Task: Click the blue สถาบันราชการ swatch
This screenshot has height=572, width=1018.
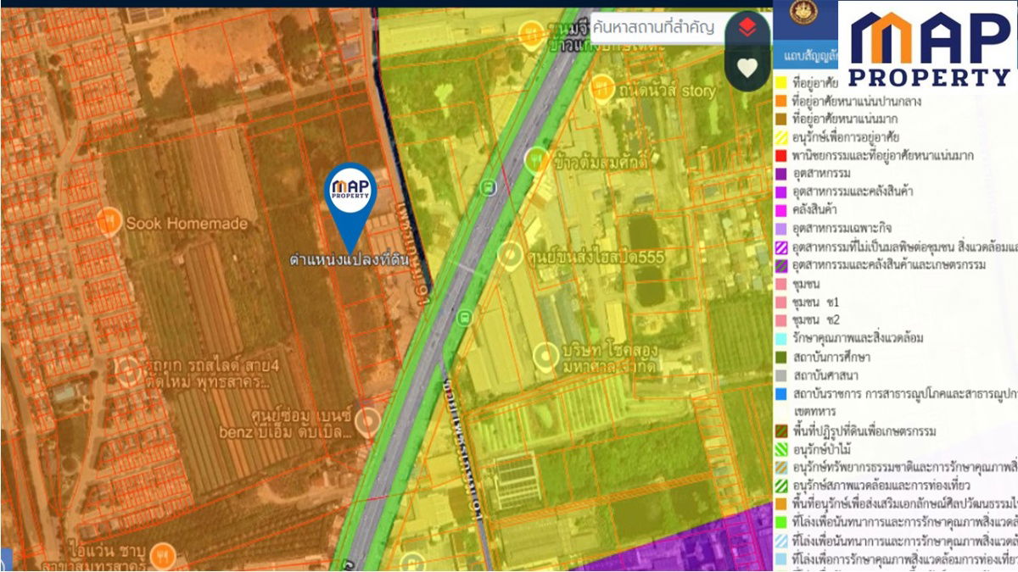Action: click(780, 393)
